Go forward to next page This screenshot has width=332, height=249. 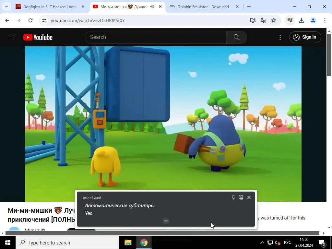[x=19, y=20]
